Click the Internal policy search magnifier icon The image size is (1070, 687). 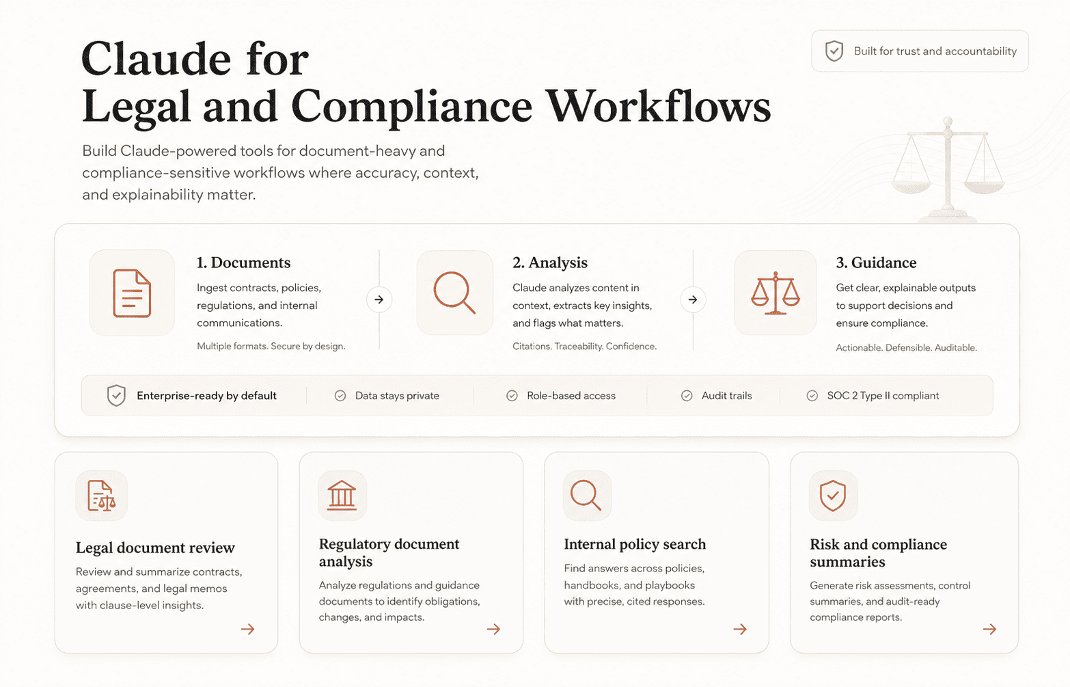[x=586, y=496]
